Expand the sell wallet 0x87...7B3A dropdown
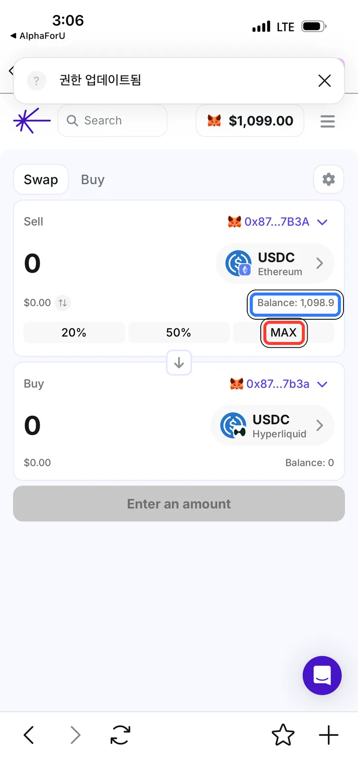Viewport: 358px width, 779px height. point(278,222)
